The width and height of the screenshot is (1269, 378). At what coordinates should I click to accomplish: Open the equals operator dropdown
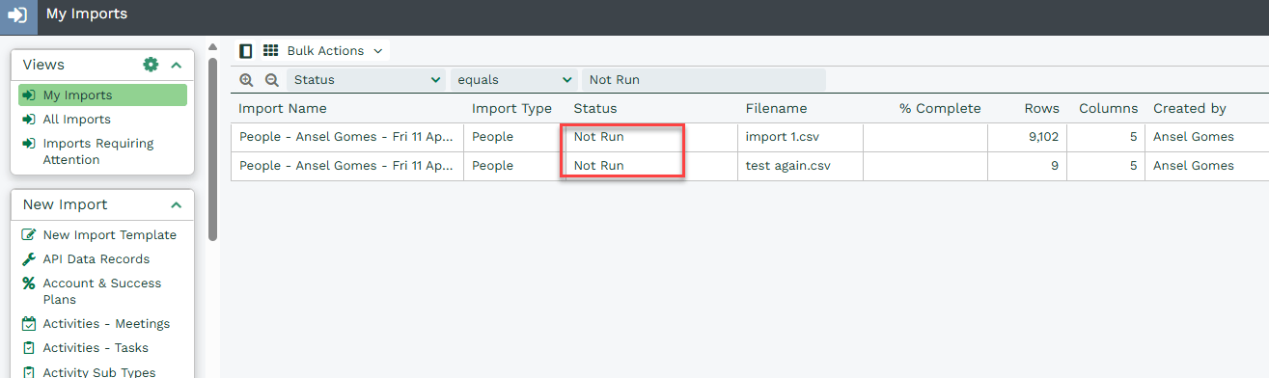pos(513,80)
